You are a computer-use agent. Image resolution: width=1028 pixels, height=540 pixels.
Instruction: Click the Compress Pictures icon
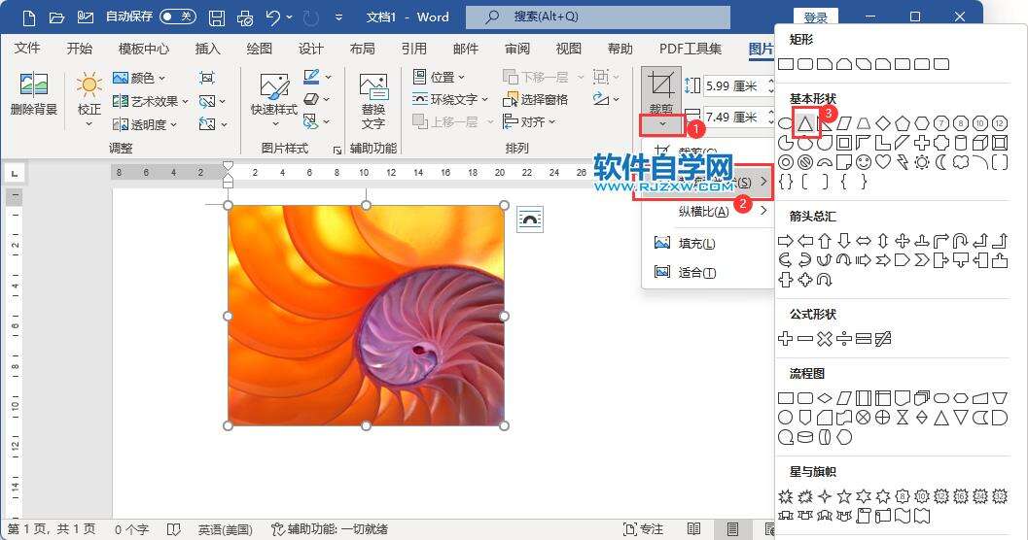207,78
